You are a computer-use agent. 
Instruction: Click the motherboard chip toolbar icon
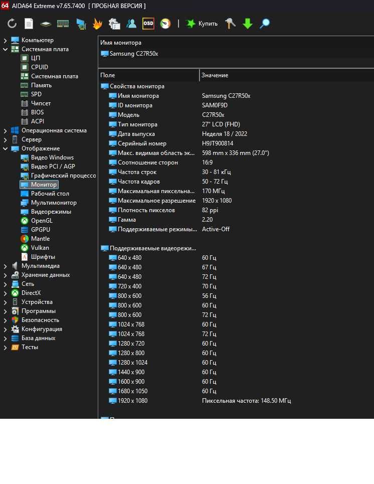[x=46, y=24]
